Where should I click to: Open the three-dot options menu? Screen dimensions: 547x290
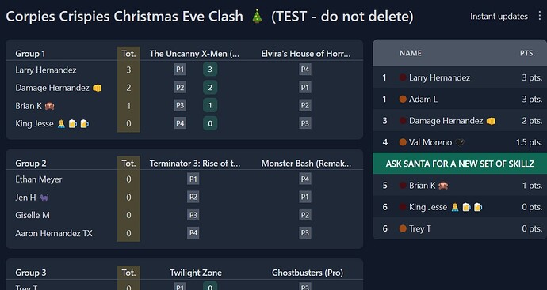pyautogui.click(x=540, y=17)
